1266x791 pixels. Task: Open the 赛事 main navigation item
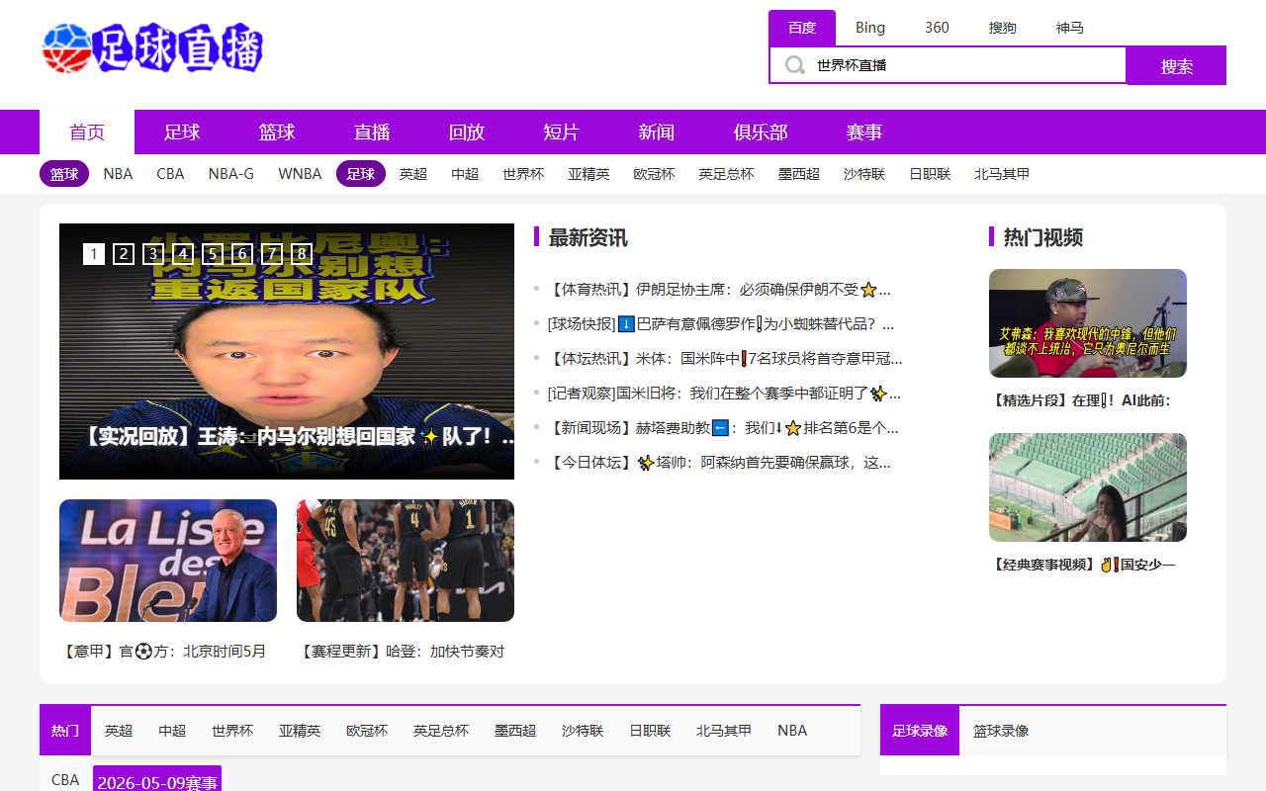[864, 132]
